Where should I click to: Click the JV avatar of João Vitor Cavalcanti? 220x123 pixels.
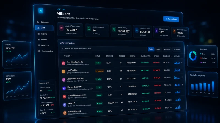(x=64, y=80)
